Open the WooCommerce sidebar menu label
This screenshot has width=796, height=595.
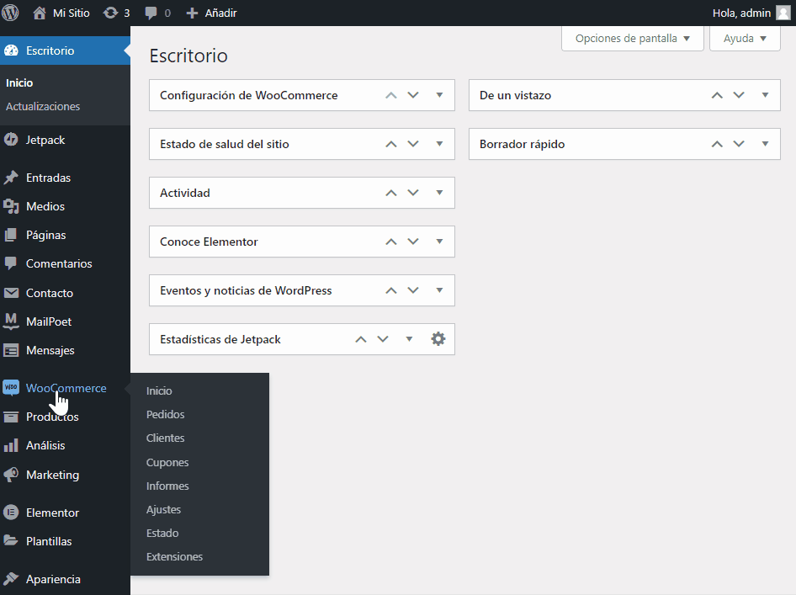(66, 388)
